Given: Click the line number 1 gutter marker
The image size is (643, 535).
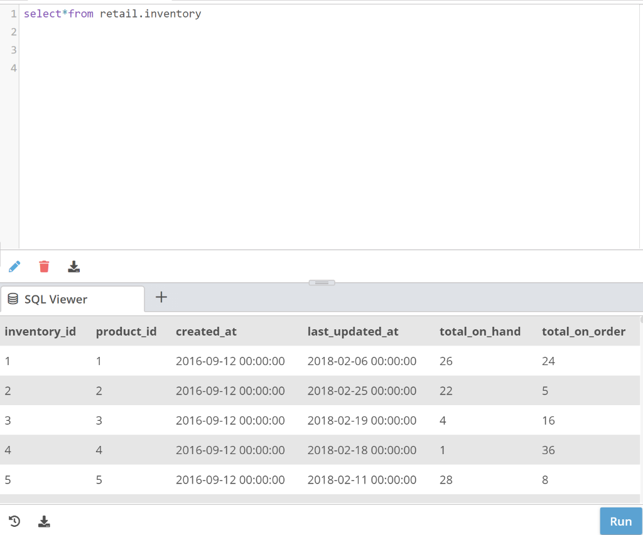Looking at the screenshot, I should (13, 13).
